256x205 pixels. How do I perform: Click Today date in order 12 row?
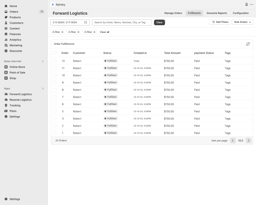pyautogui.click(x=136, y=61)
